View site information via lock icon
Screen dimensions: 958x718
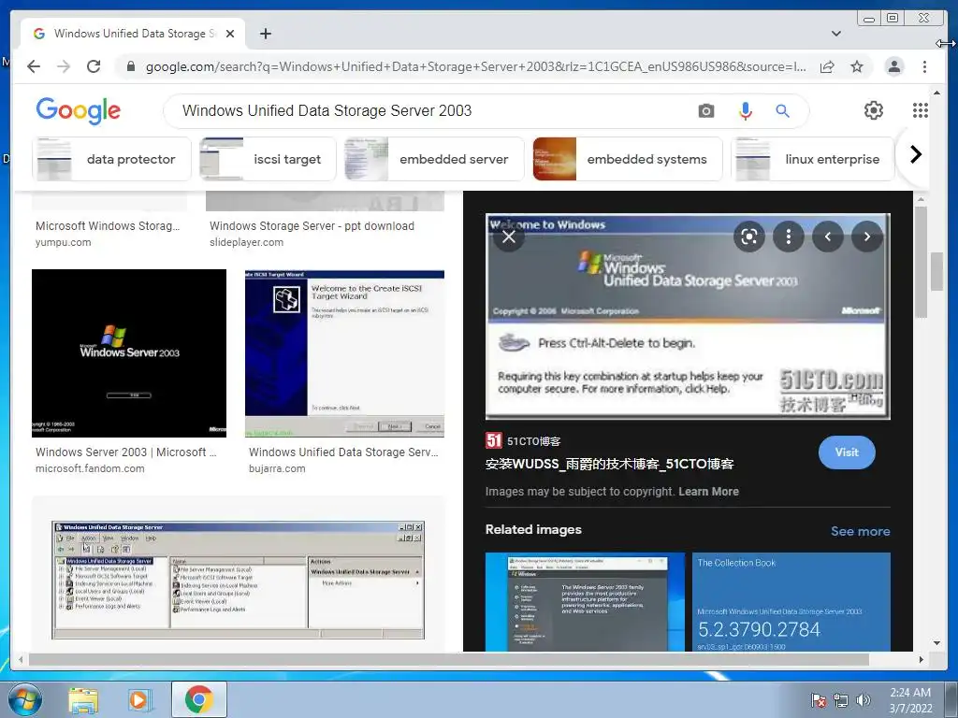tap(130, 66)
